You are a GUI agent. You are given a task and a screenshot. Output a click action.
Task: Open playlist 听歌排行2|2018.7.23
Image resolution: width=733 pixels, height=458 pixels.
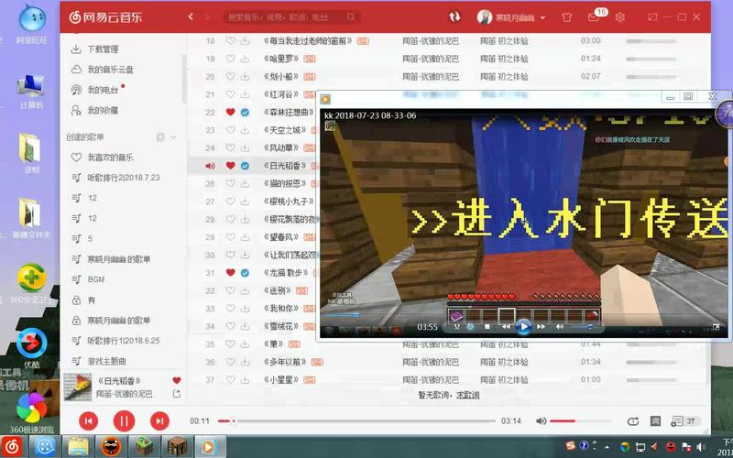click(x=123, y=178)
